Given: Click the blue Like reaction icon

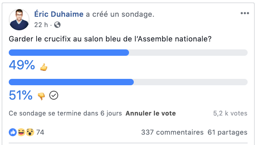Looking at the screenshot, I should click(x=13, y=132).
